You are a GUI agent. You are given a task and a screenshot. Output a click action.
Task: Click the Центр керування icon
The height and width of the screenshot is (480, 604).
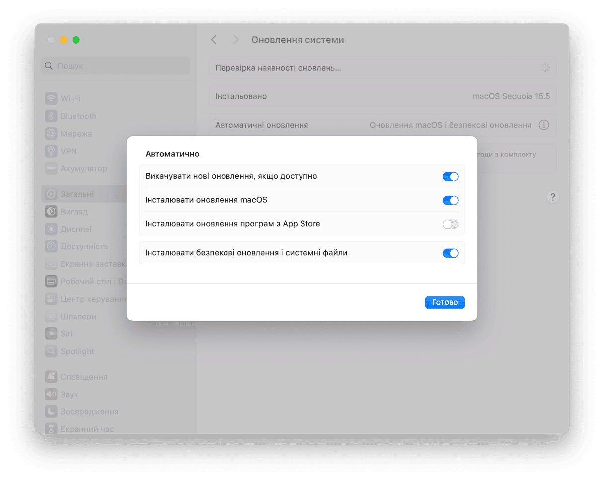click(x=51, y=299)
